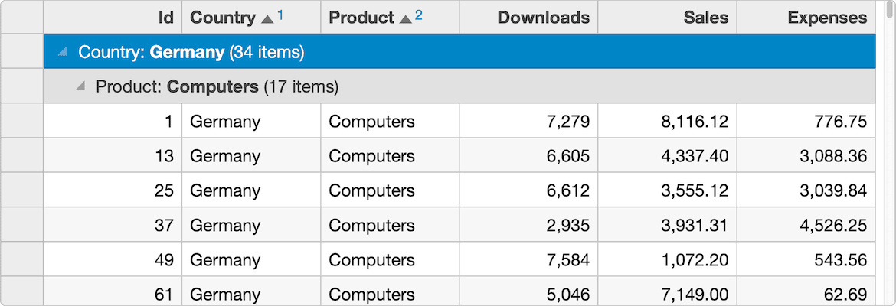Sort by the Sales column header
This screenshot has height=306, width=896.
pos(667,18)
